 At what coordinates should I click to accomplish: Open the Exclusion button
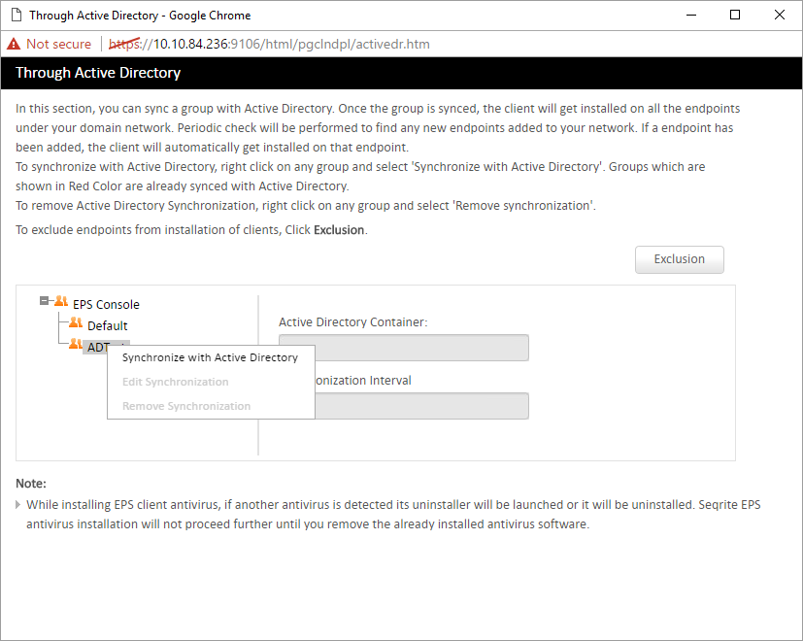tap(679, 259)
